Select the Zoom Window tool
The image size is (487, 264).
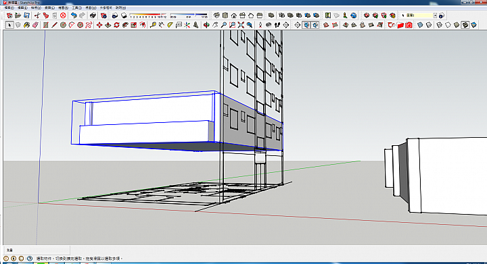click(x=232, y=25)
